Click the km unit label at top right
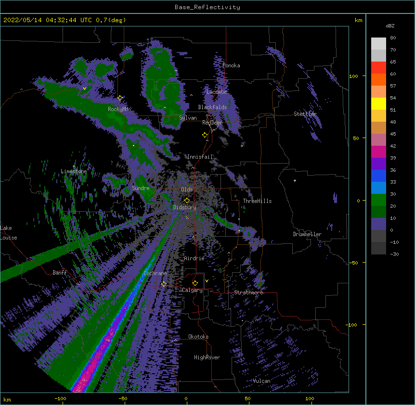The image size is (415, 405). coord(359,20)
